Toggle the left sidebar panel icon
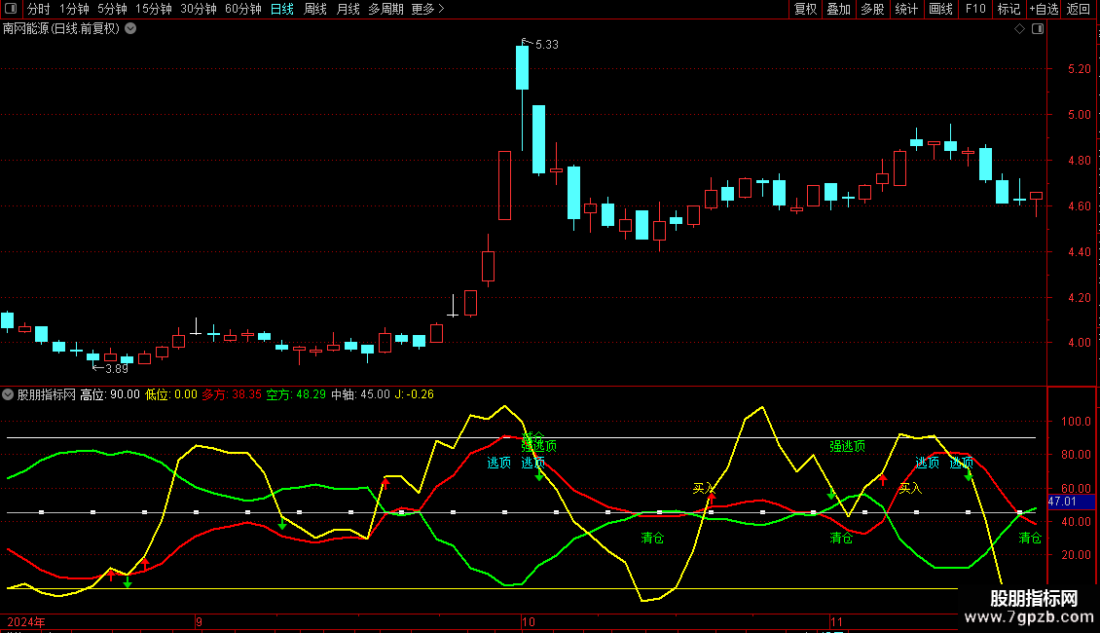The image size is (1100, 633). [11, 9]
